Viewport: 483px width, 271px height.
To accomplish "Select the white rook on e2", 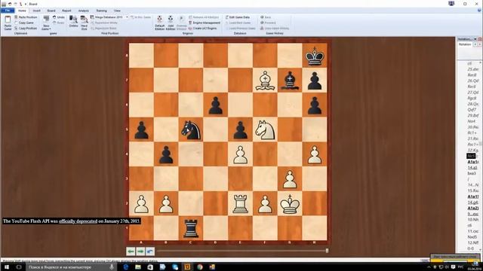I will 240,203.
